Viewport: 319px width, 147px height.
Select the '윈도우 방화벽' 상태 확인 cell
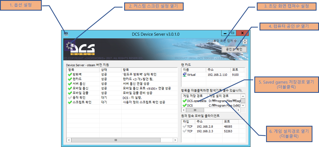[x=139, y=75]
